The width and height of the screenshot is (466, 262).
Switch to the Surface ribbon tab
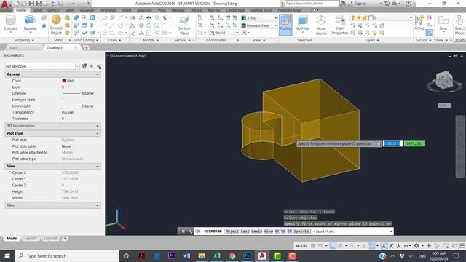coord(53,10)
